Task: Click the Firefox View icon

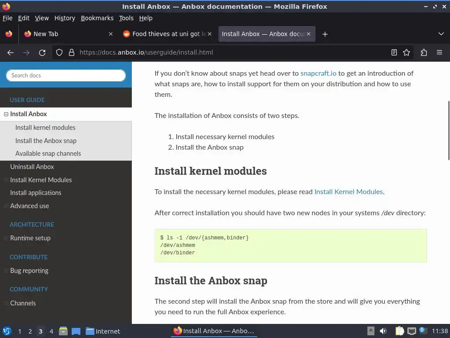Action: coord(9,34)
